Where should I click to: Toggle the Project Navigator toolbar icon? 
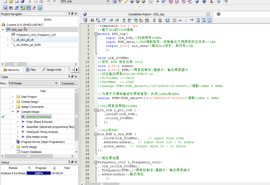(x=5, y=8)
